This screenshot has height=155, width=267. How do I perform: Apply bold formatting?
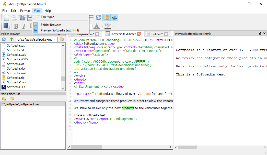point(16,26)
